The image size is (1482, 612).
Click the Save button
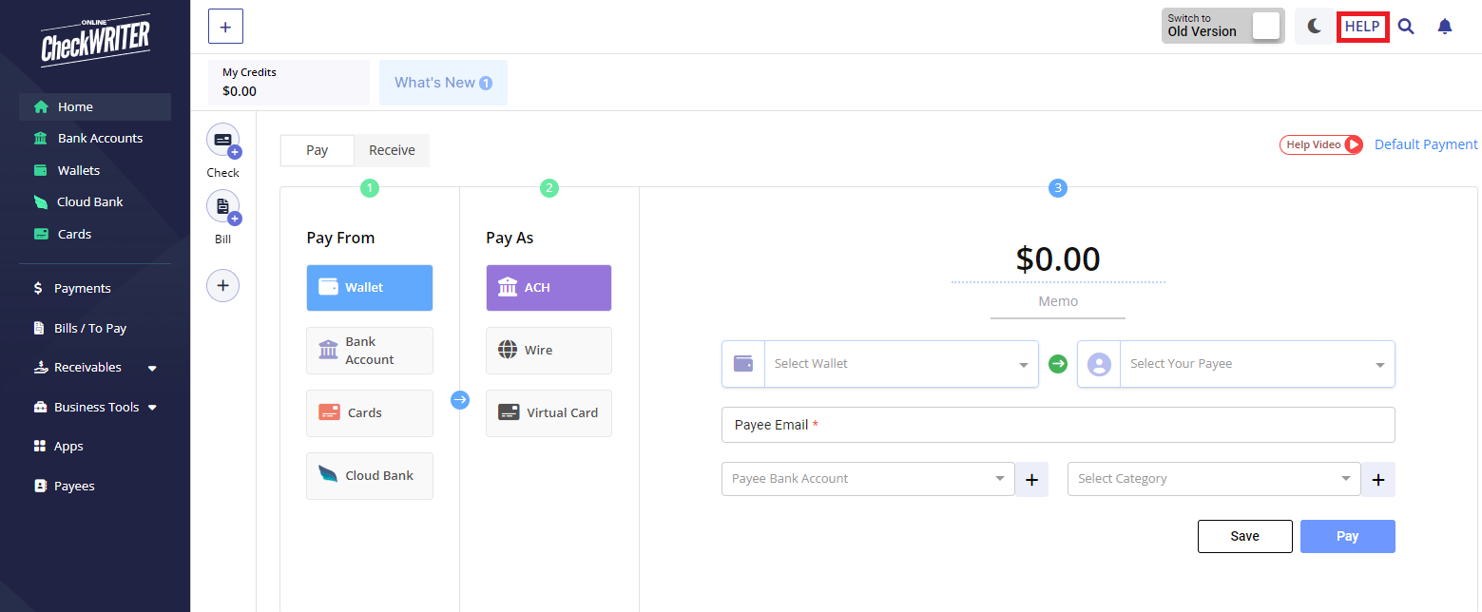(1245, 536)
